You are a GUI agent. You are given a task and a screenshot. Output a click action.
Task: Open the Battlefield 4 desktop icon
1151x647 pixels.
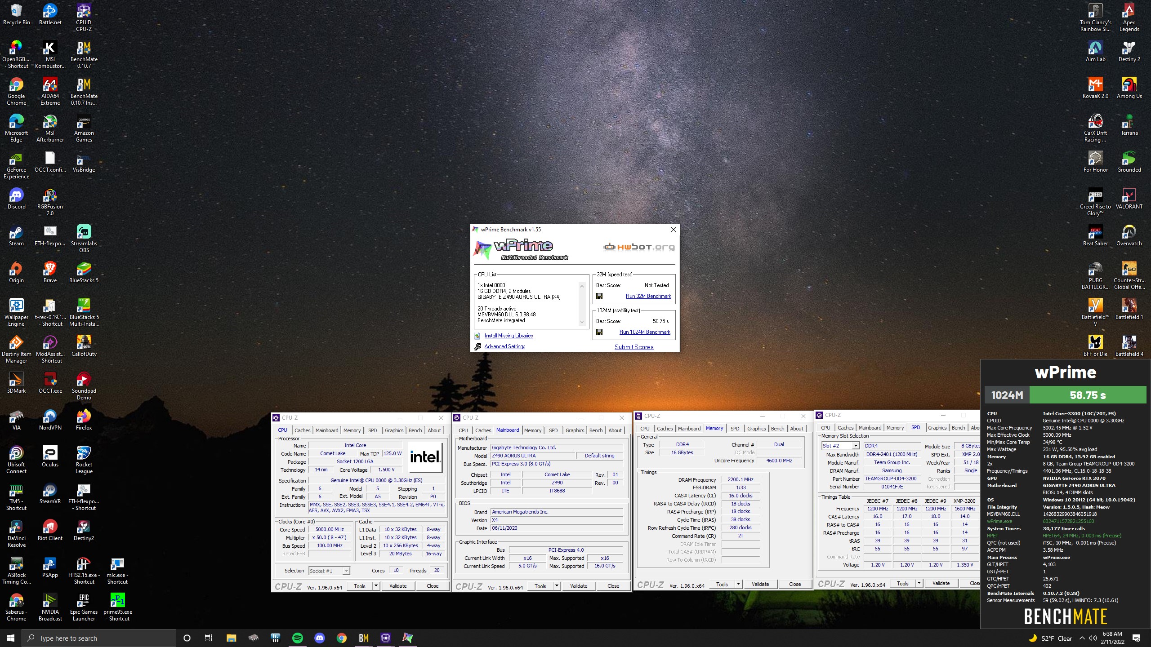coord(1129,346)
